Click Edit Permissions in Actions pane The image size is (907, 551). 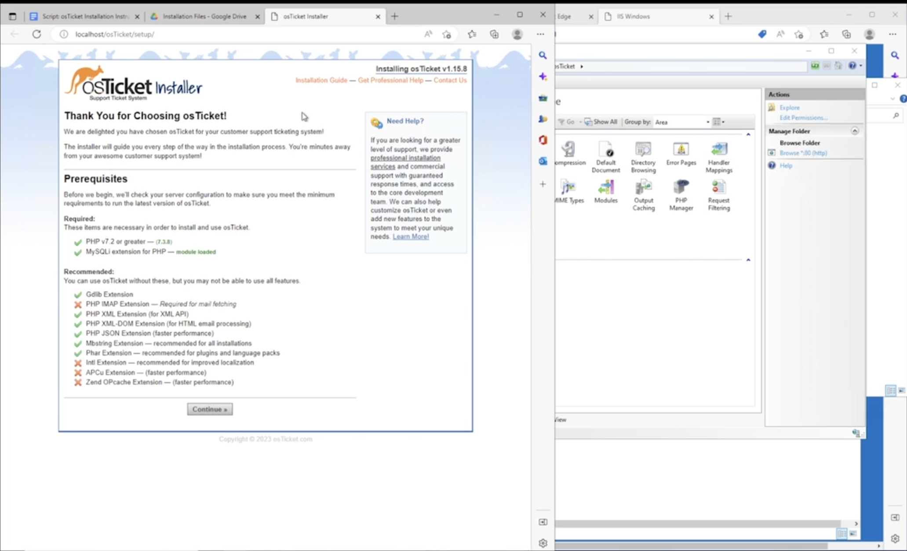pos(803,117)
